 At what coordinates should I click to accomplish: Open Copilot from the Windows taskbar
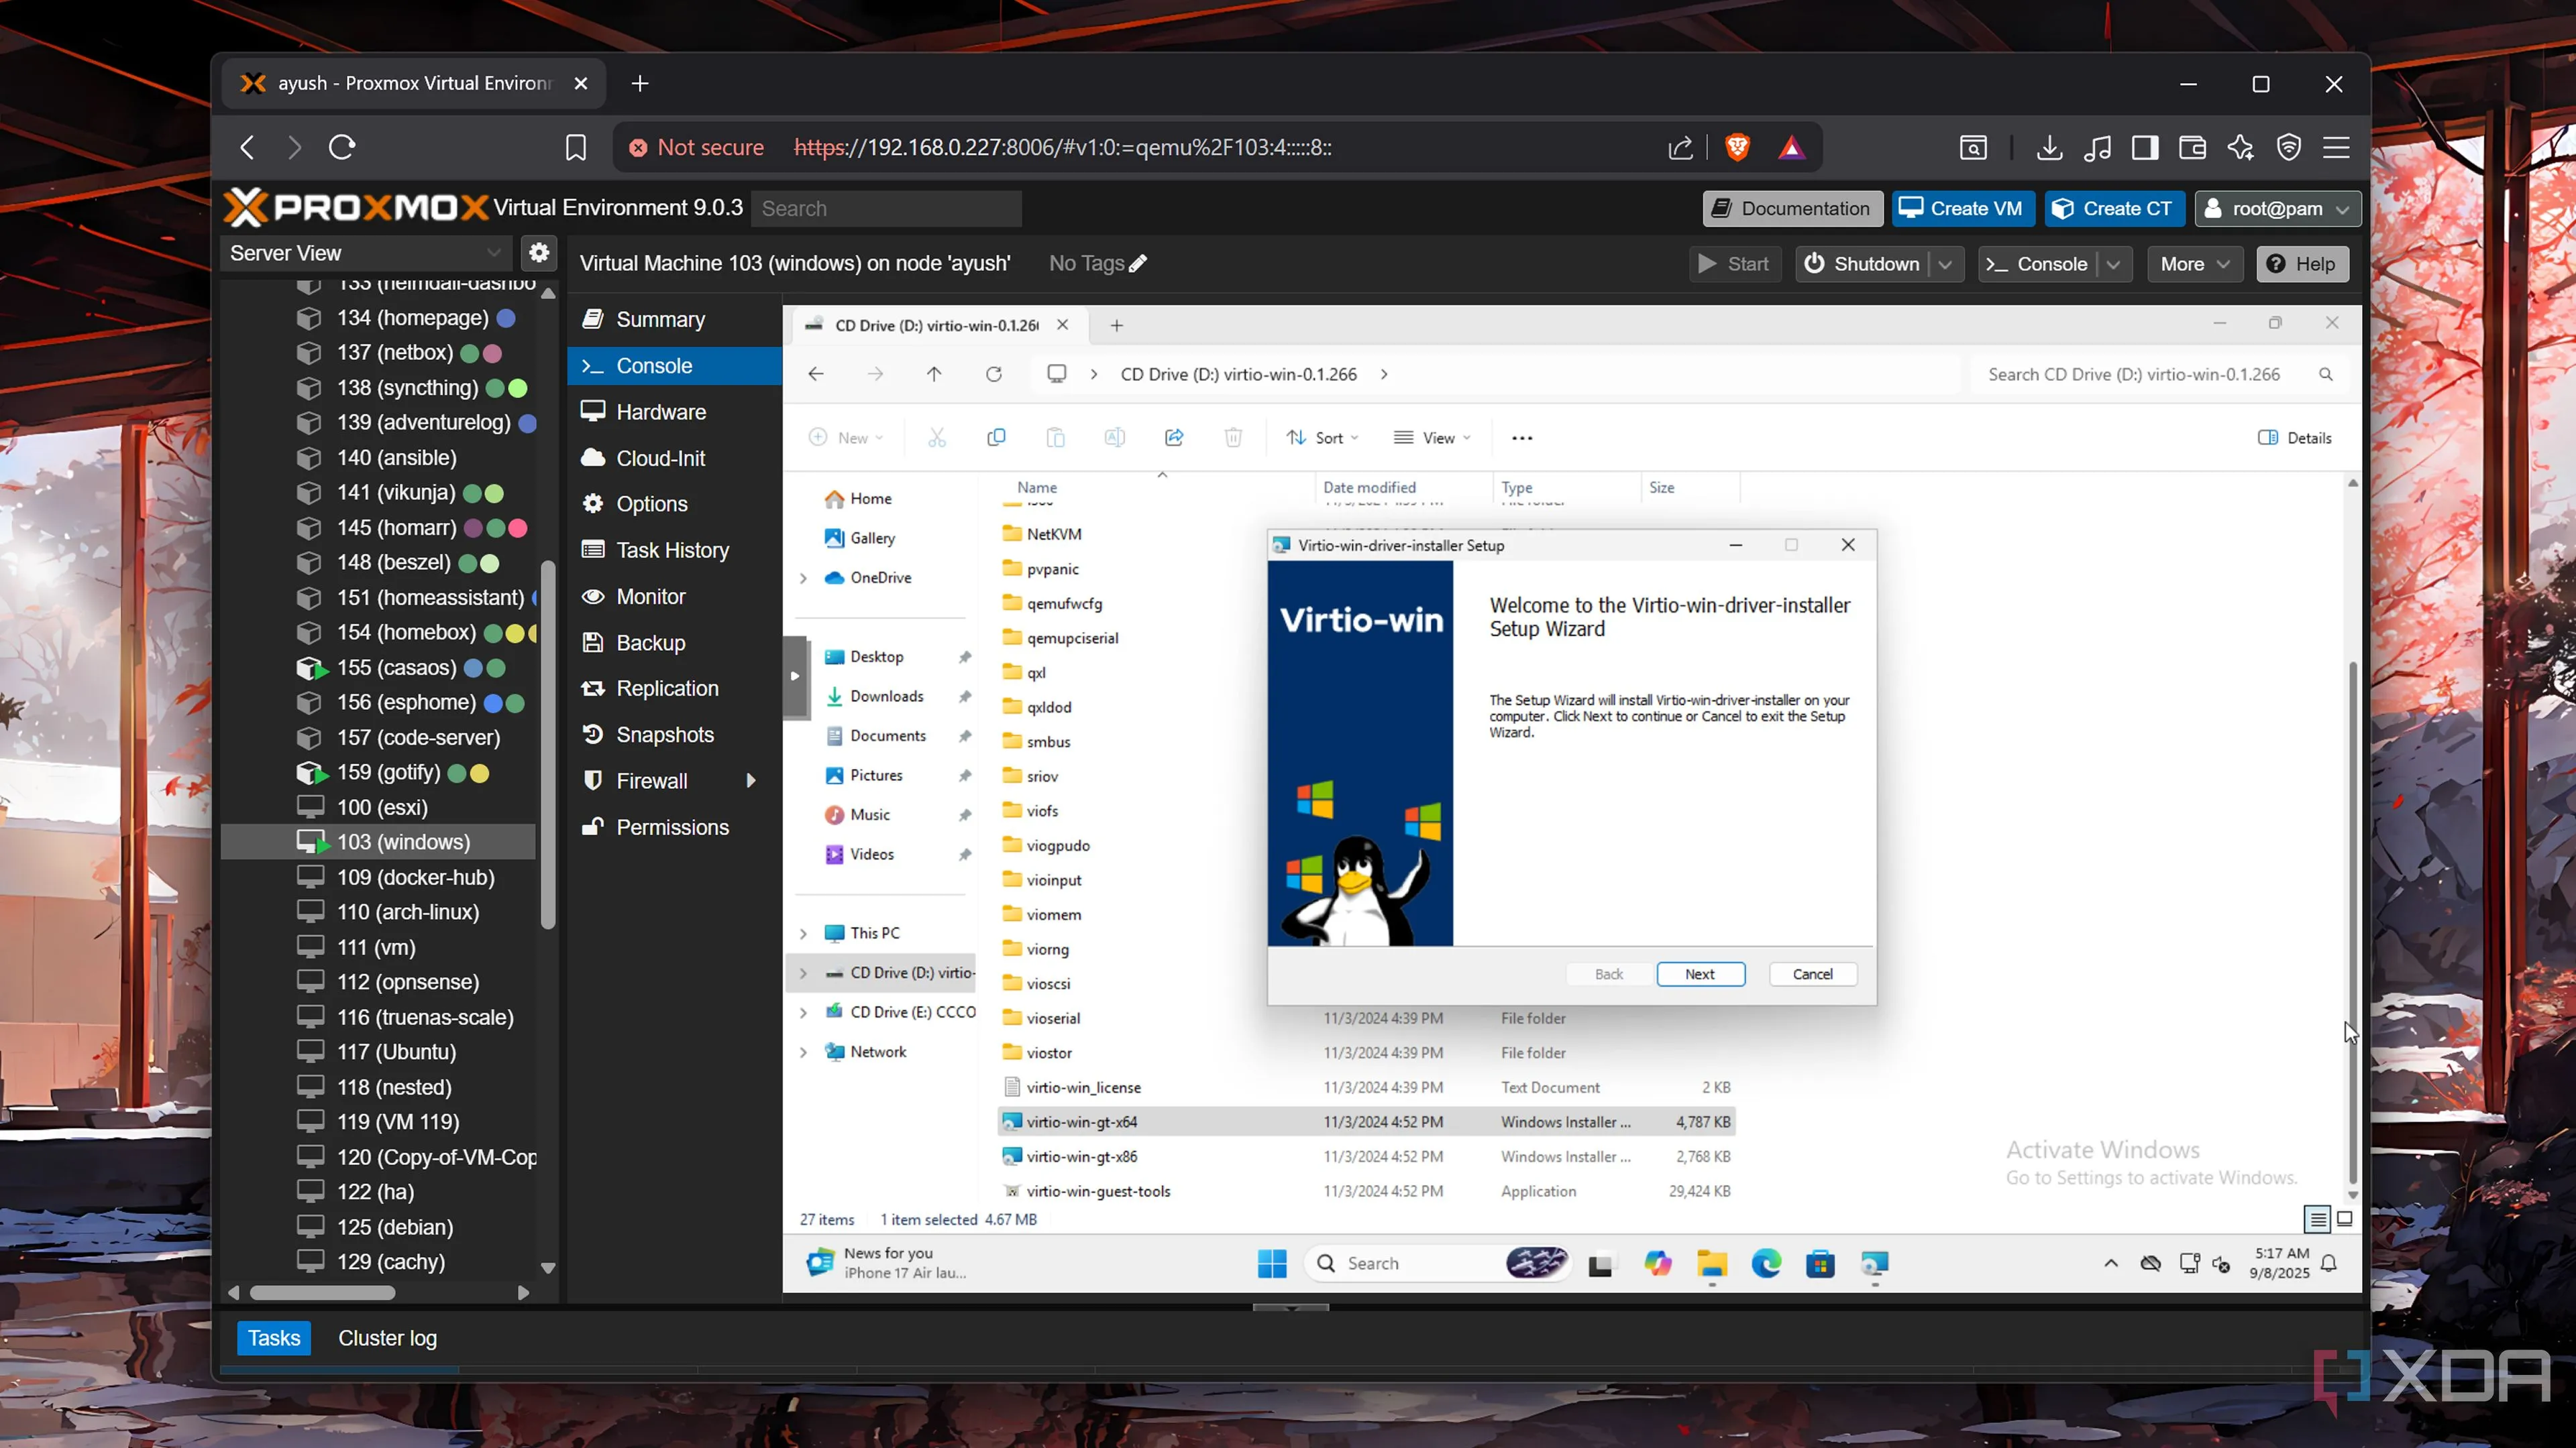click(x=1657, y=1263)
